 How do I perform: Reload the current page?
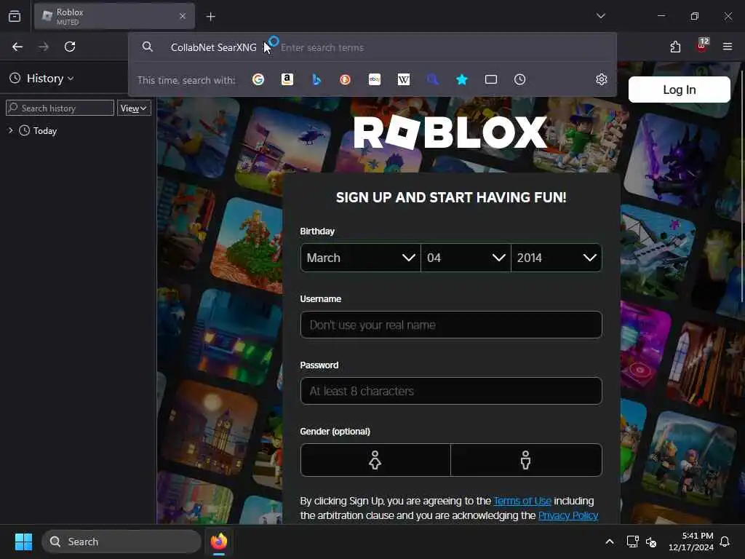click(x=70, y=47)
